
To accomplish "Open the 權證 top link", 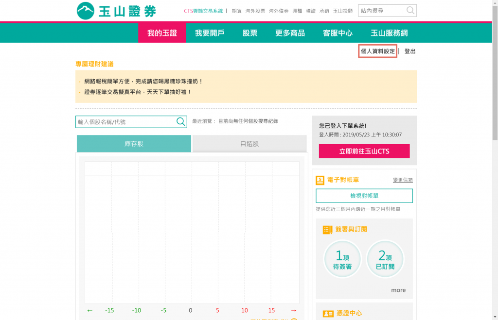I will (x=311, y=11).
